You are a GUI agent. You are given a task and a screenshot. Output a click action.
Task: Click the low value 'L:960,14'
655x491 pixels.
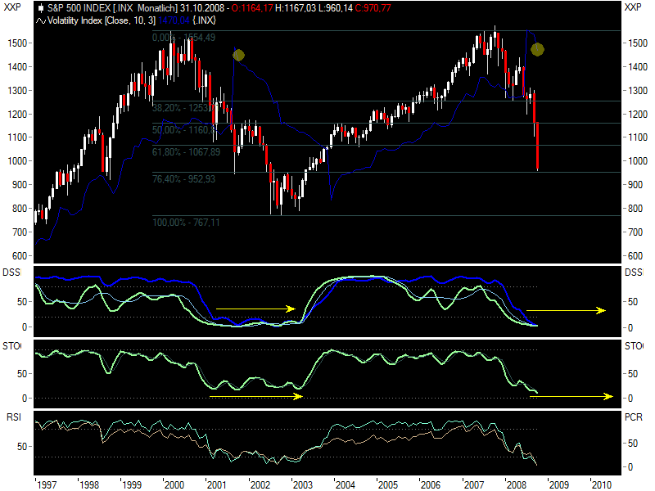(x=336, y=8)
